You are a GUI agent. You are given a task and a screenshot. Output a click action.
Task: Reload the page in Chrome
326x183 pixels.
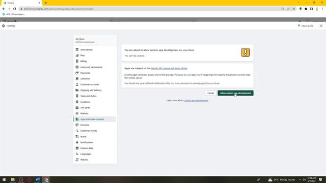pos(15,9)
